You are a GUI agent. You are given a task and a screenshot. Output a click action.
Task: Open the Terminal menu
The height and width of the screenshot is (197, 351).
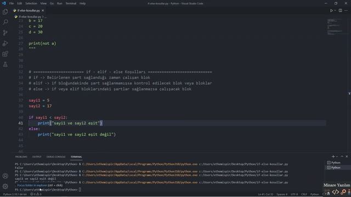click(71, 3)
